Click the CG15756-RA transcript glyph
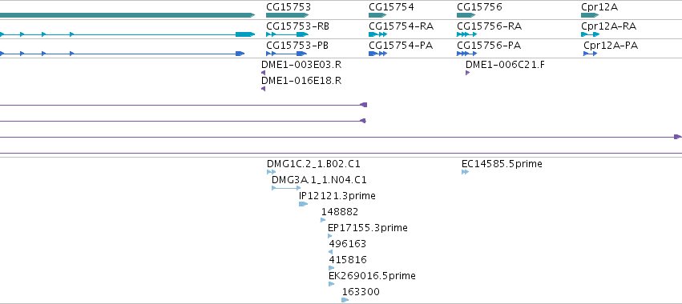682x304 pixels. click(x=466, y=34)
